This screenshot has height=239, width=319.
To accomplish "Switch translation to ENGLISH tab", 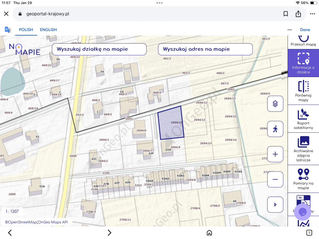I will [x=48, y=30].
